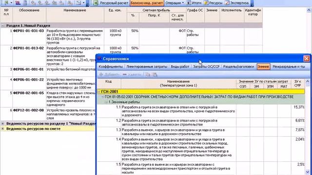
Task: Open the Коэффициенты tab
Action: [111, 67]
